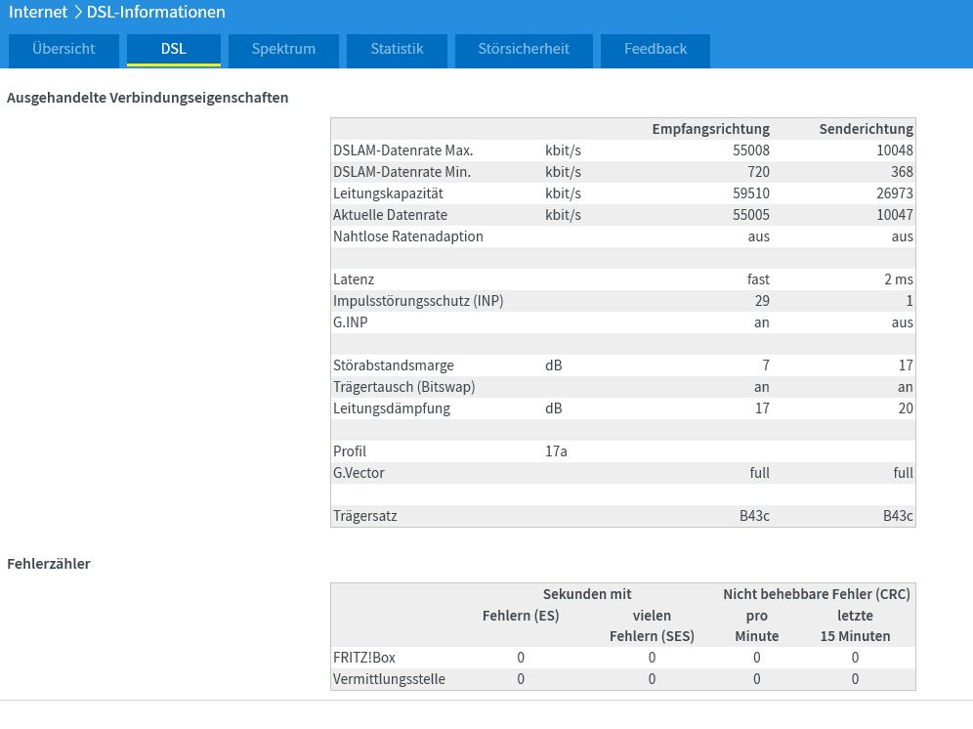Click the Störabstandsmarge row label
The image size is (973, 729).
pyautogui.click(x=394, y=365)
